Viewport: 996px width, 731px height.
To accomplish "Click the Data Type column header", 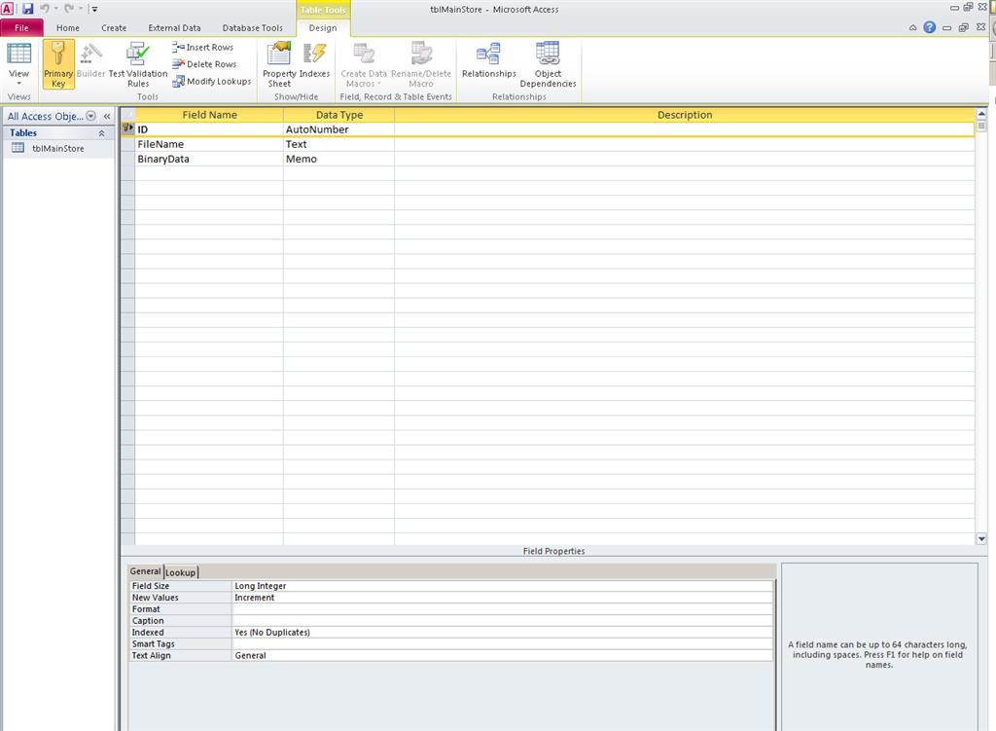I will [x=338, y=115].
